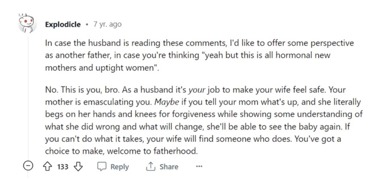The width and height of the screenshot is (378, 187).
Task: Click the 133 vote score
Action: 63,166
